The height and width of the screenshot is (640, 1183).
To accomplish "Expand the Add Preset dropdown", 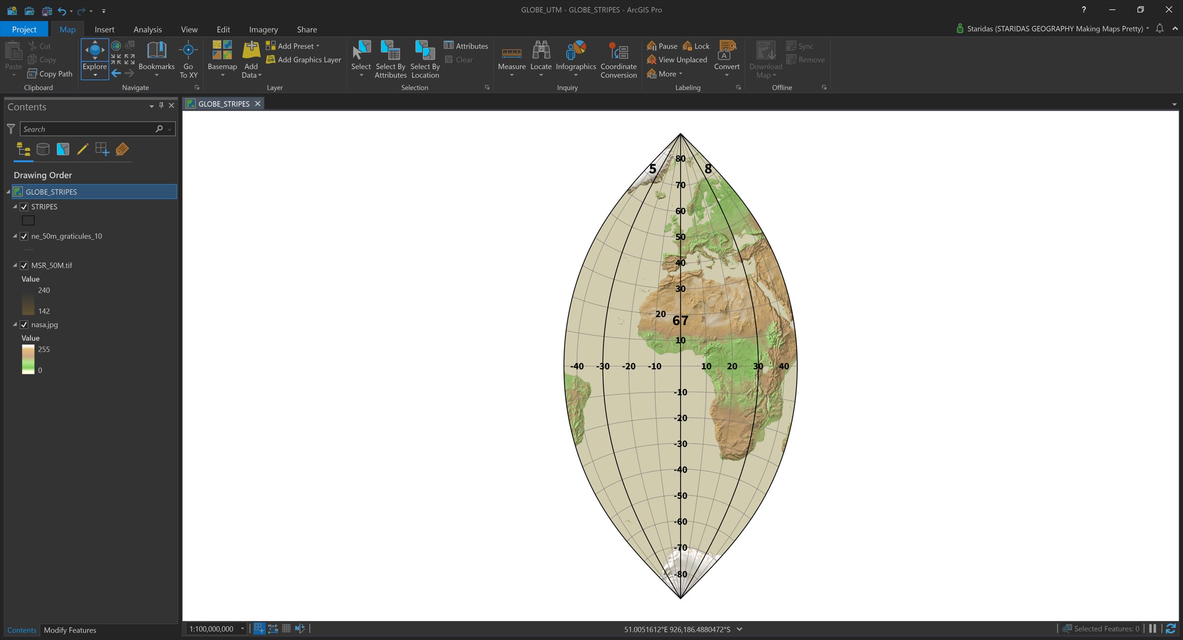I will point(318,46).
